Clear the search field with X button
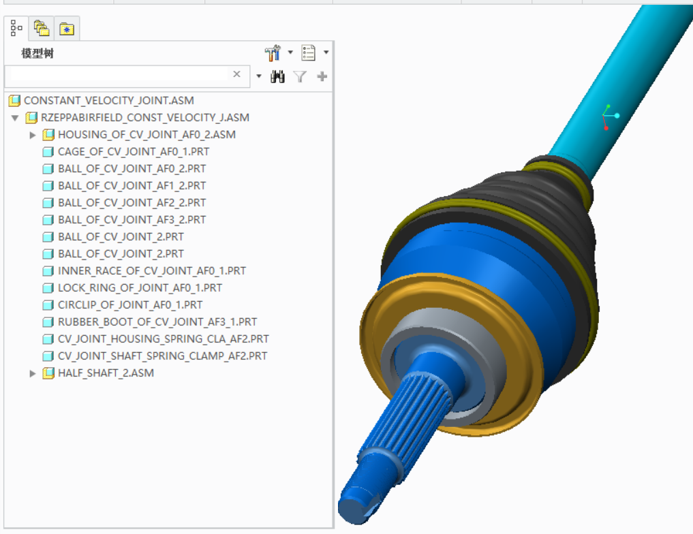The width and height of the screenshot is (693, 534). coord(237,74)
